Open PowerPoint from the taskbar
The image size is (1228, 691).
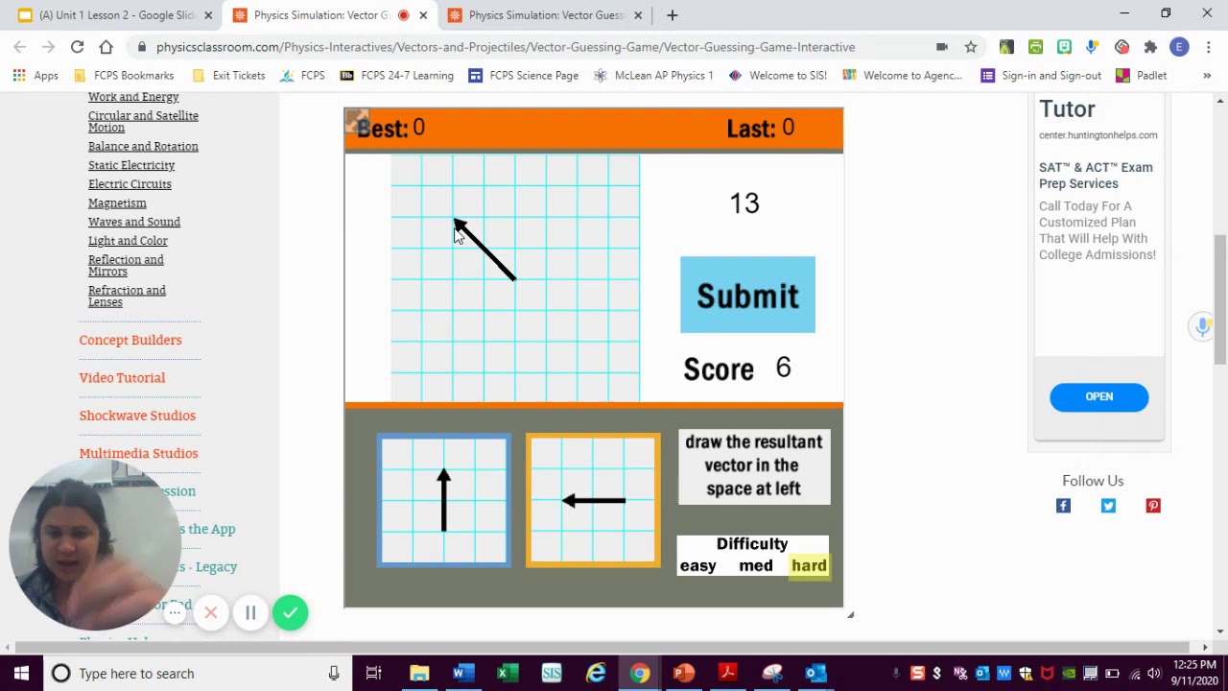click(x=683, y=673)
